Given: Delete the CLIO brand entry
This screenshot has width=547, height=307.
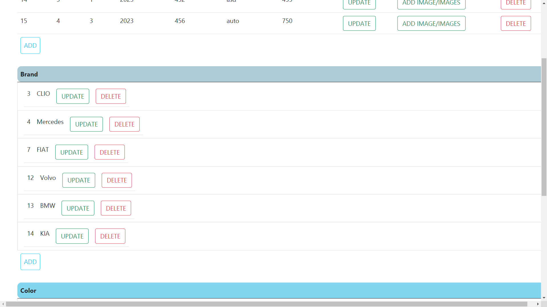Looking at the screenshot, I should 111,96.
